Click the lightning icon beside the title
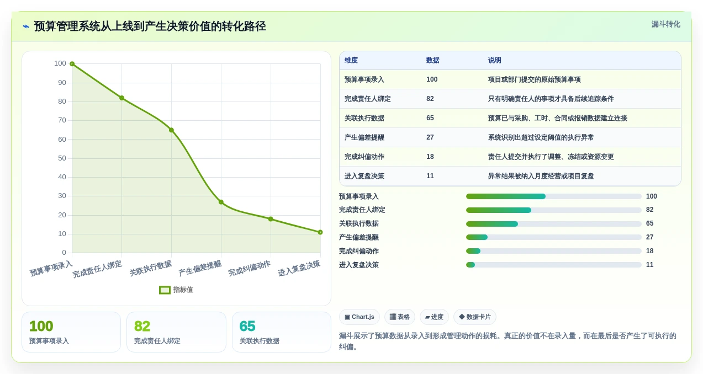This screenshot has width=703, height=374. pyautogui.click(x=26, y=26)
